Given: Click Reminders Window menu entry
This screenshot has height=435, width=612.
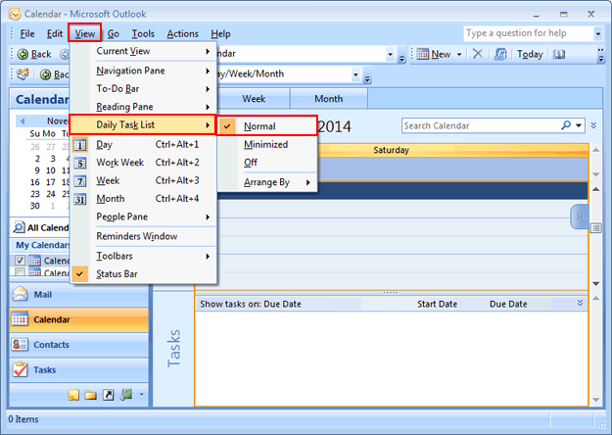Looking at the screenshot, I should click(x=143, y=236).
